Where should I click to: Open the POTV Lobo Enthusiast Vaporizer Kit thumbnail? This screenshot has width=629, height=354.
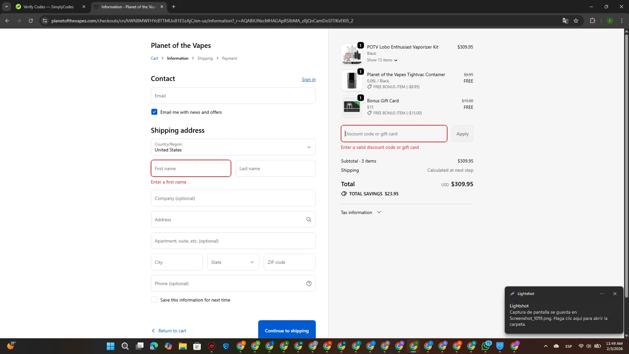[352, 54]
